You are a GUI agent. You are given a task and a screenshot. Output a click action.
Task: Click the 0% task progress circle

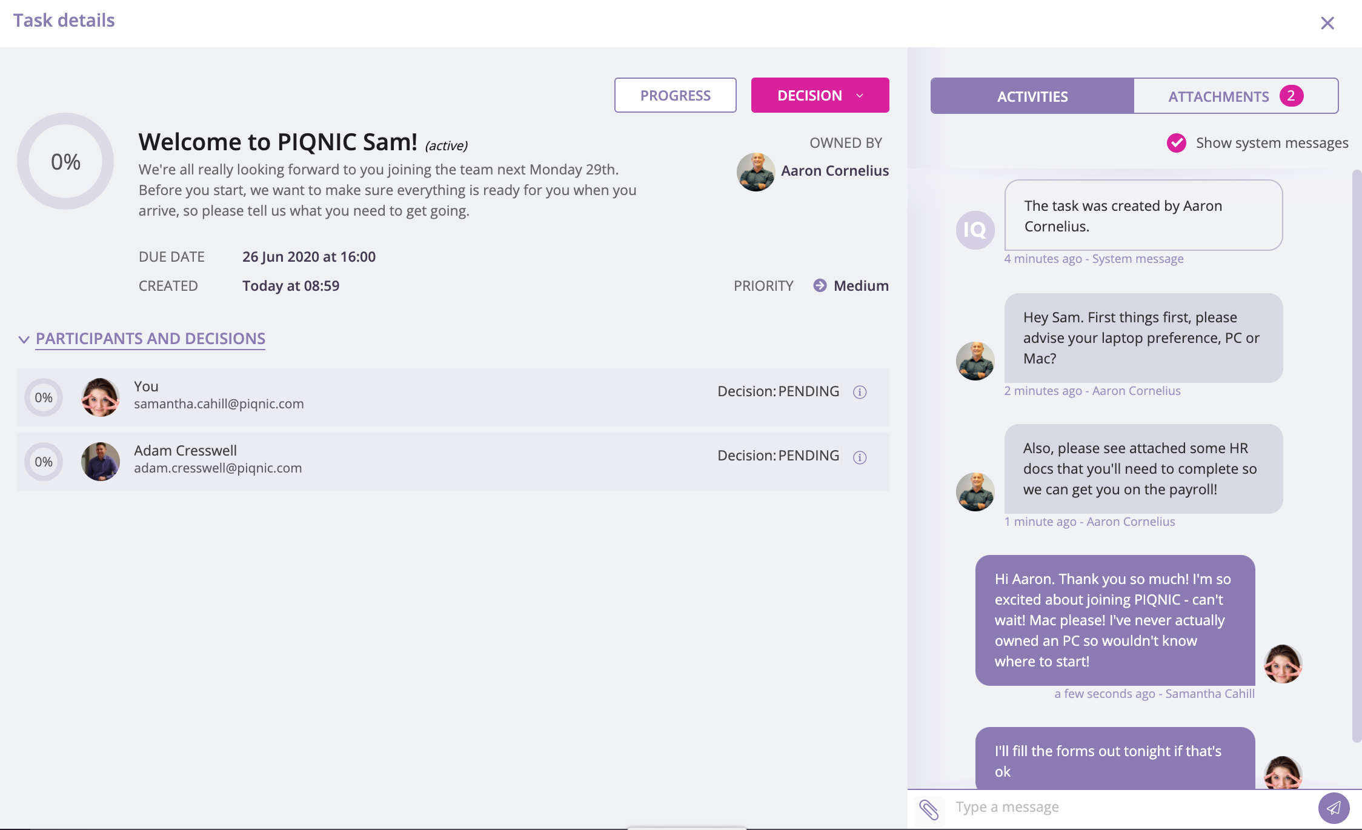[65, 161]
